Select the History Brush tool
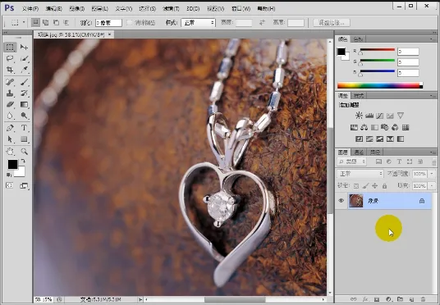440x305 pixels. (24, 93)
